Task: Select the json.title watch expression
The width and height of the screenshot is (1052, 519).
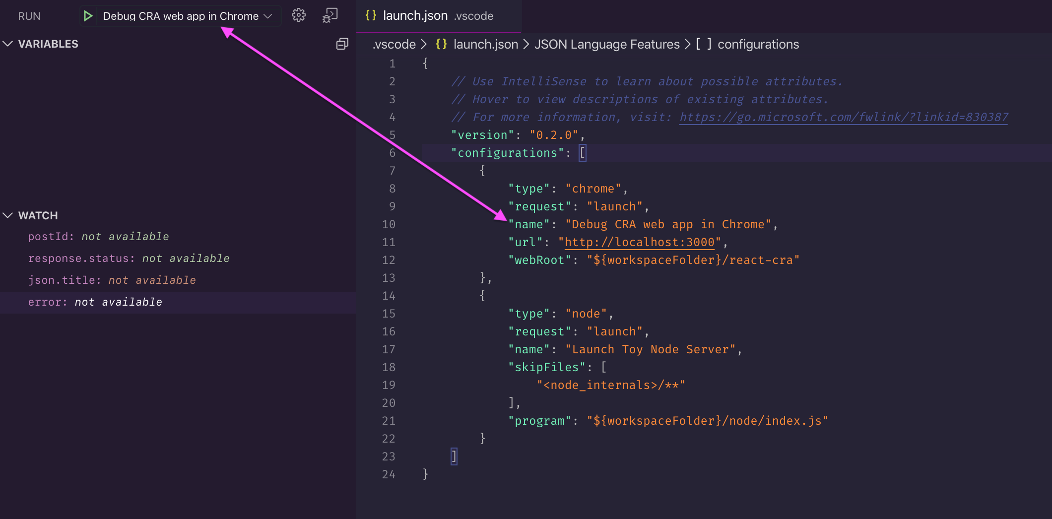Action: coord(112,280)
